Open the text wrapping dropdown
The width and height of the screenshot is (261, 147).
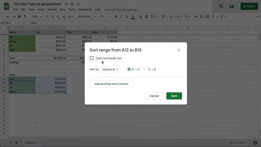coord(179,17)
